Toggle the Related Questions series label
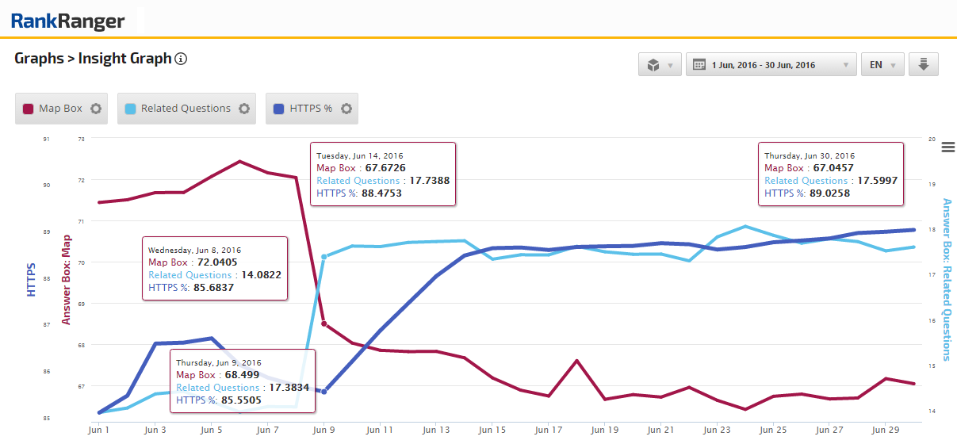Viewport: 957px width, 444px height. click(186, 109)
